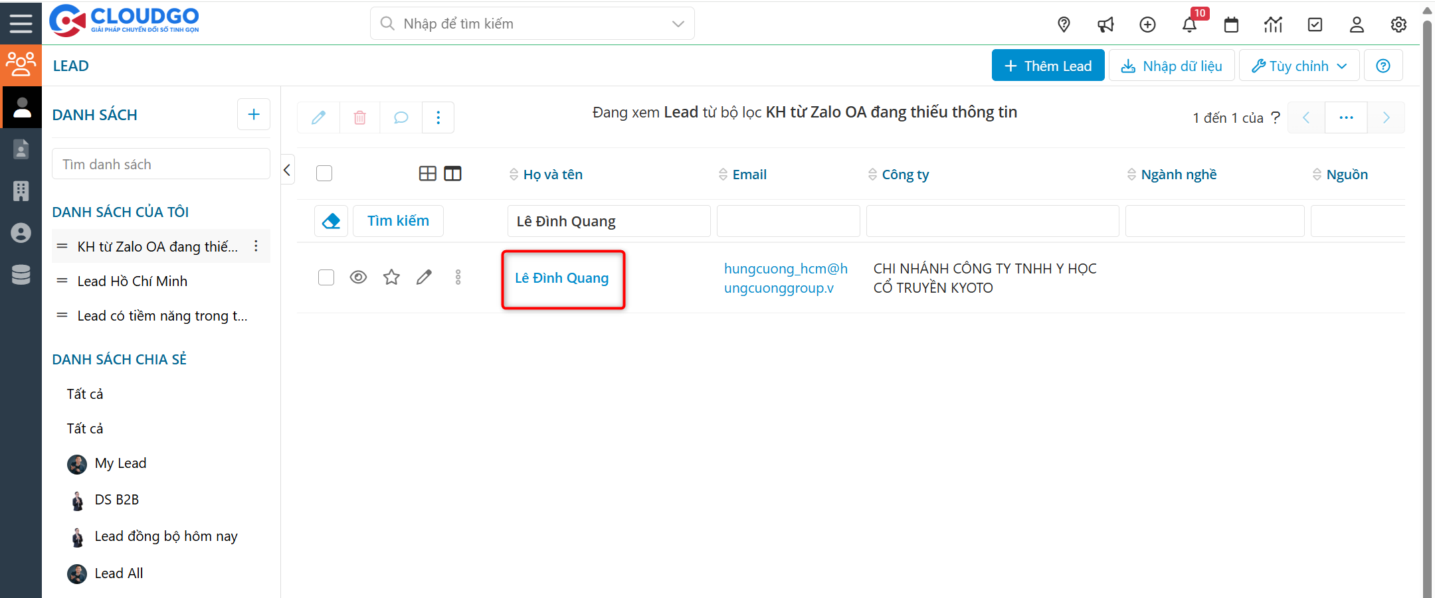Image resolution: width=1435 pixels, height=598 pixels.
Task: Click the eraser clear-filter icon
Action: point(331,221)
